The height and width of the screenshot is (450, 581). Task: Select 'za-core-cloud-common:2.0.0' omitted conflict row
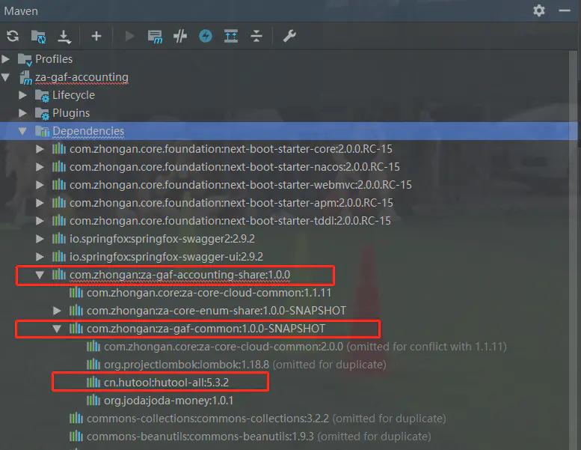tap(305, 347)
